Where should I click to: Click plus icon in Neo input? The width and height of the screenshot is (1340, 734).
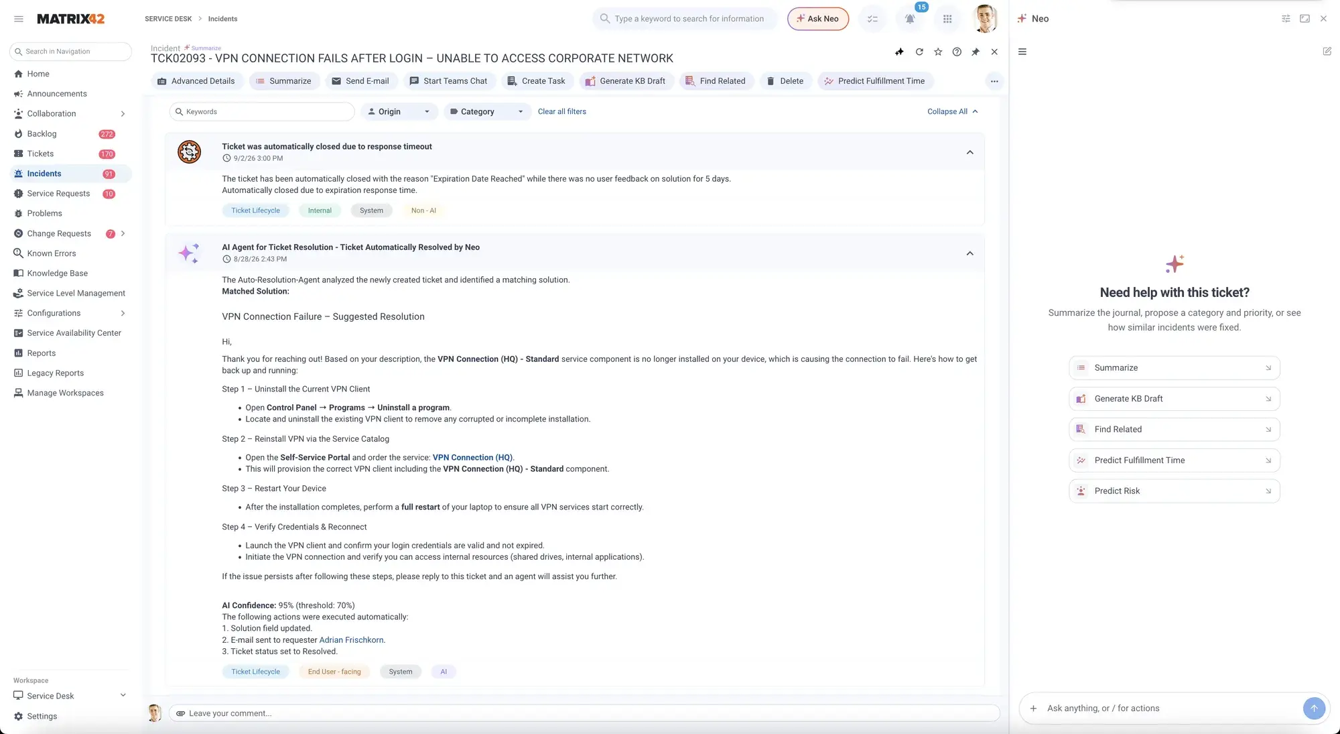(1033, 708)
